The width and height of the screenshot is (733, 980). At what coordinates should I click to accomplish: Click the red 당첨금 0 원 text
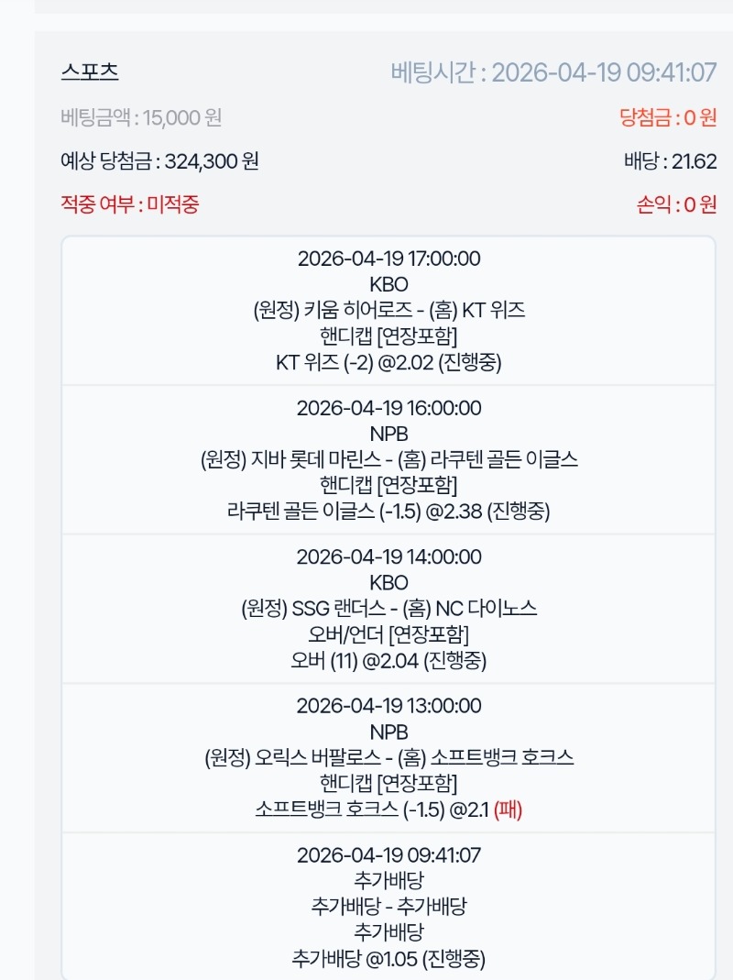668,117
